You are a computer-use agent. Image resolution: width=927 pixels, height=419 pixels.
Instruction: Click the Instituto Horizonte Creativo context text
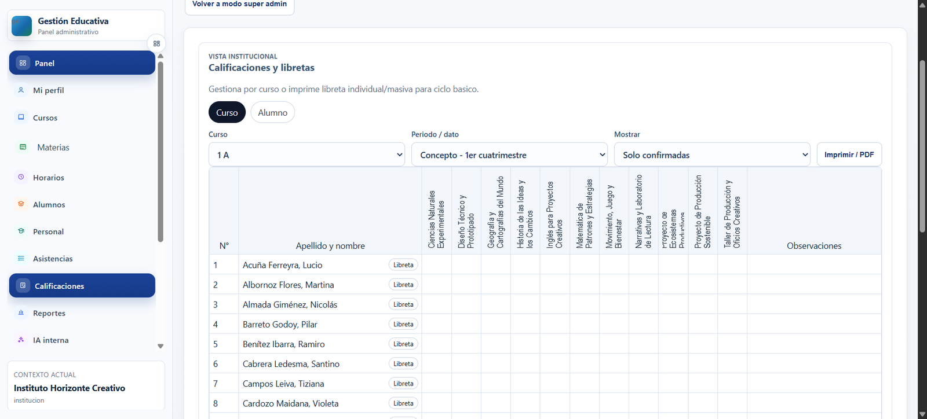coord(70,388)
